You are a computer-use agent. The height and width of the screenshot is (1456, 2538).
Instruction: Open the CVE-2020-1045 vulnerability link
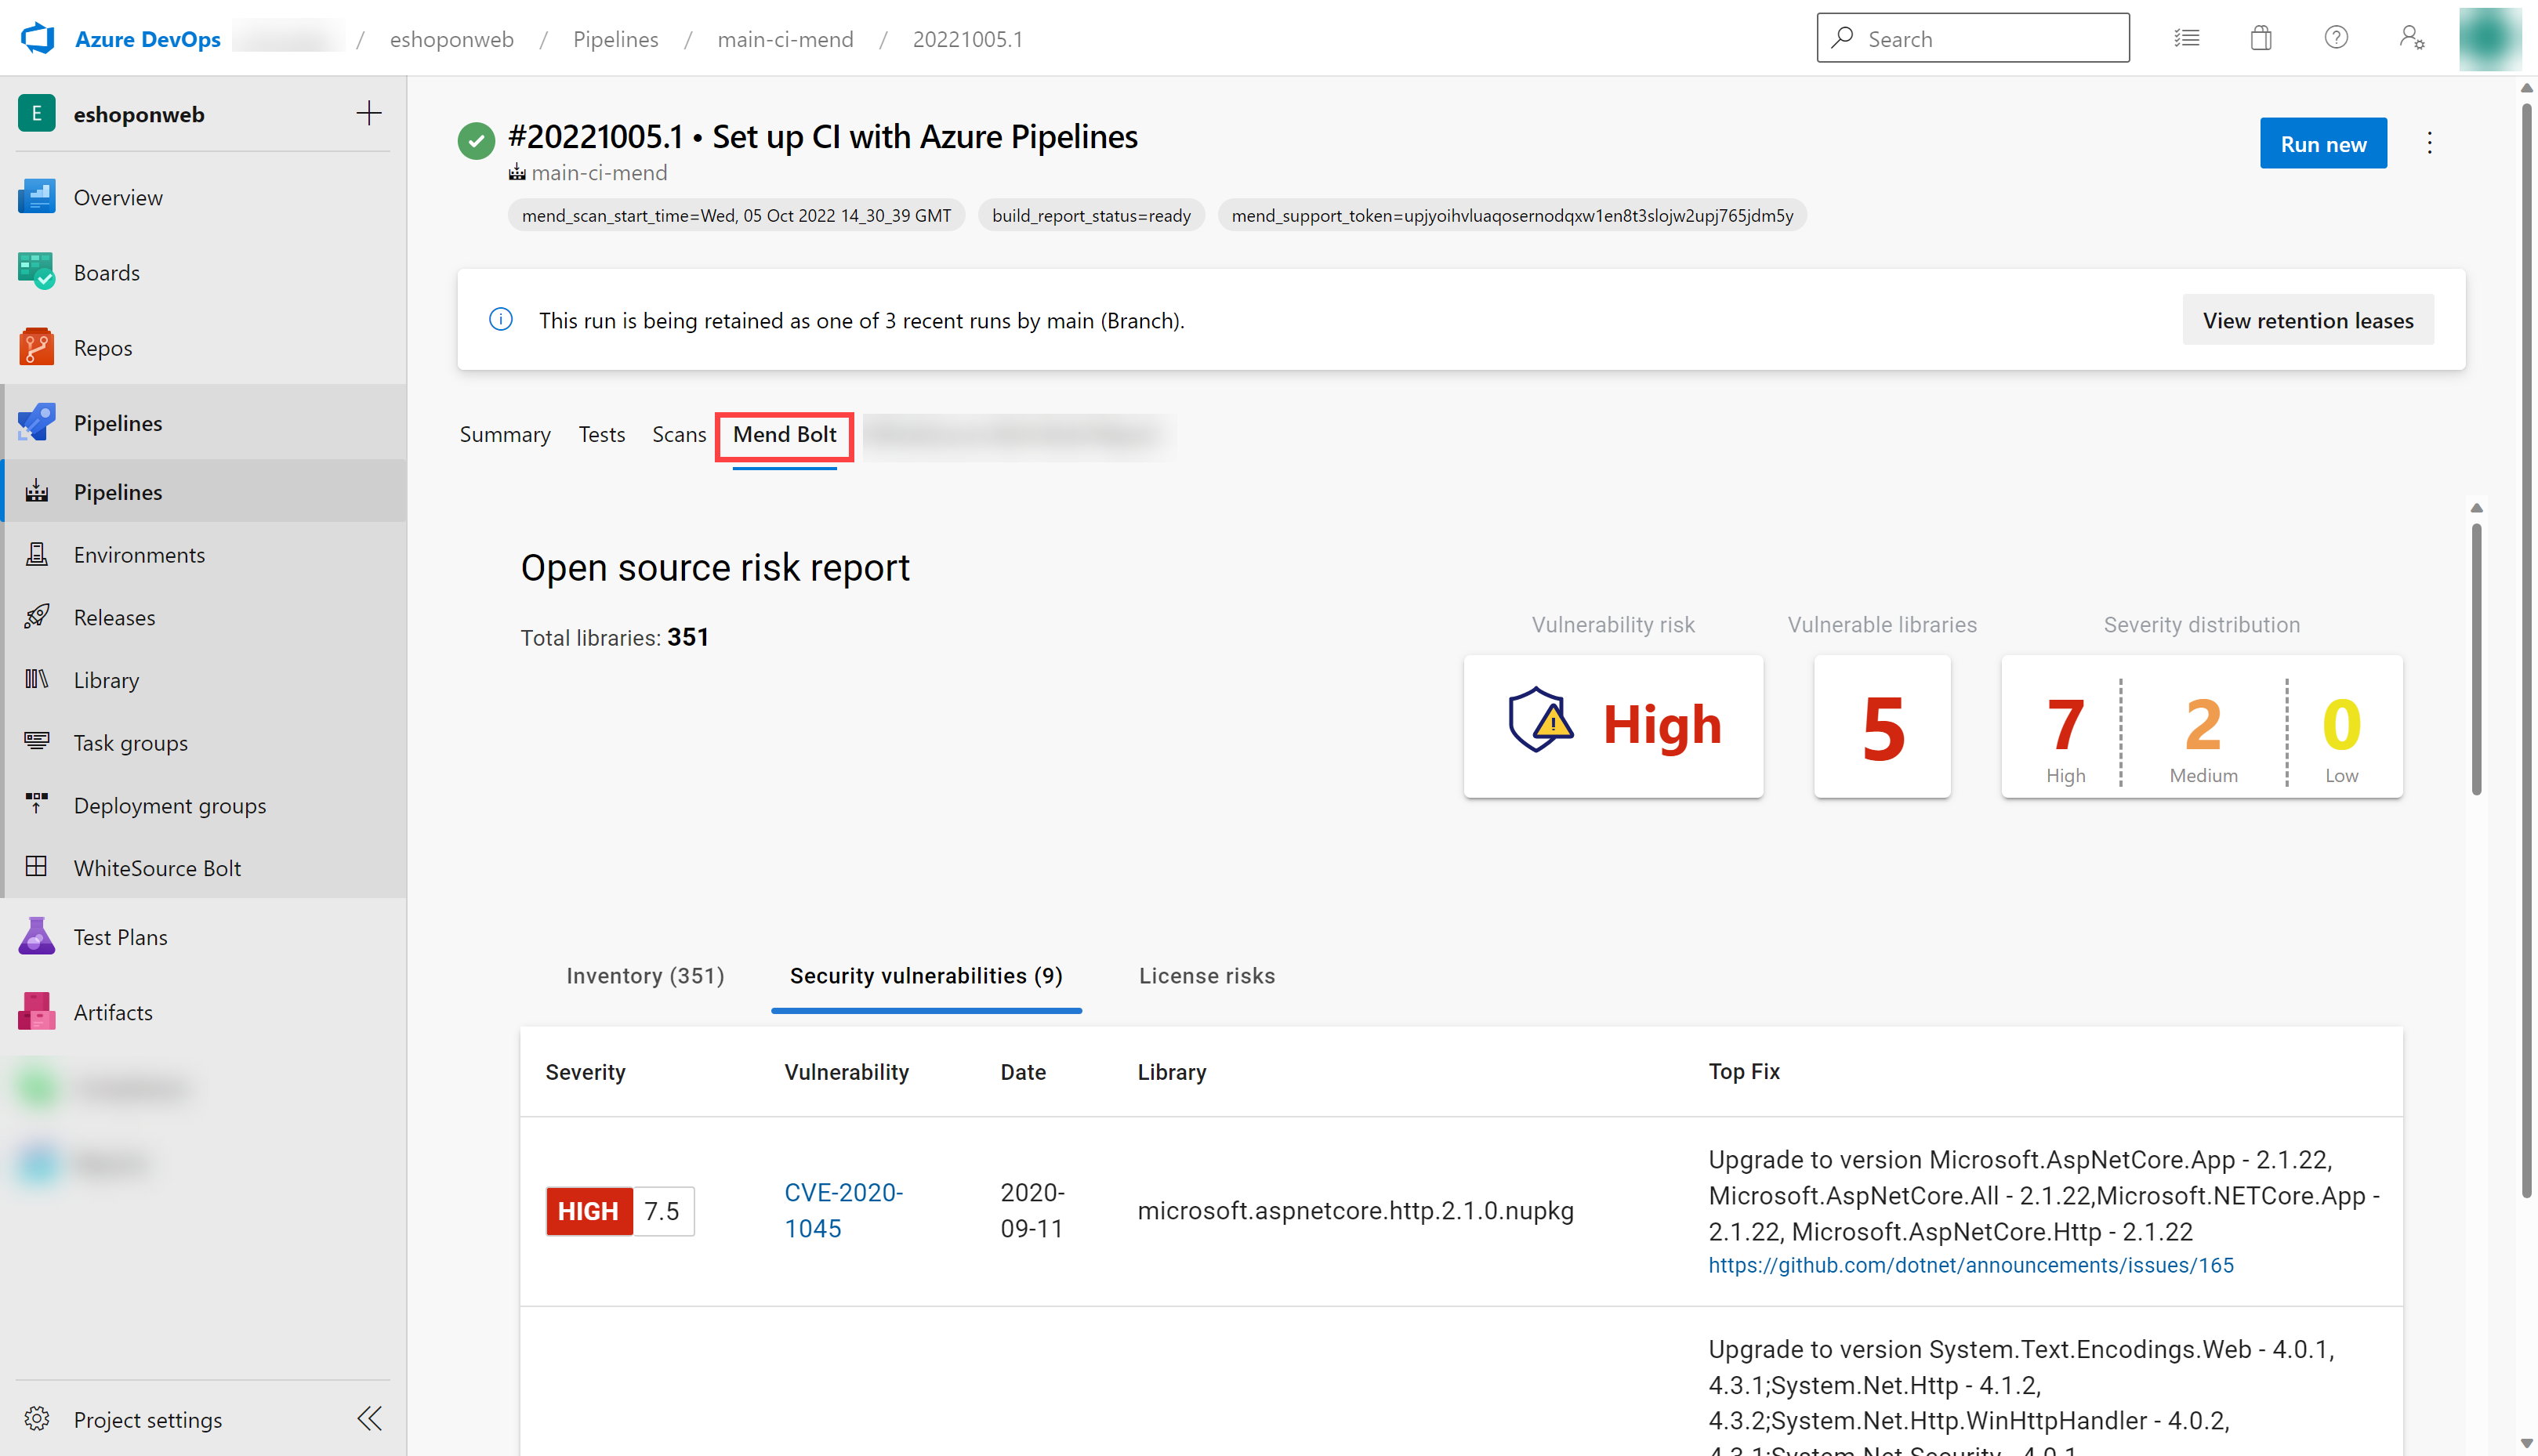(843, 1210)
